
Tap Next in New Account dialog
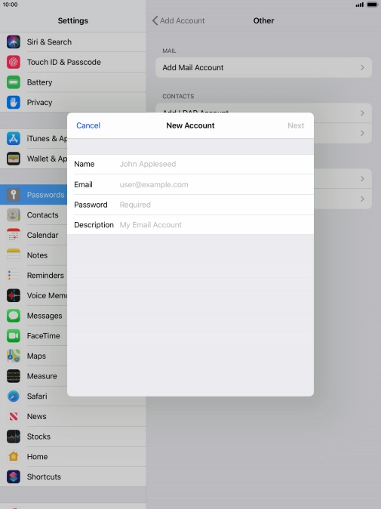click(x=296, y=125)
